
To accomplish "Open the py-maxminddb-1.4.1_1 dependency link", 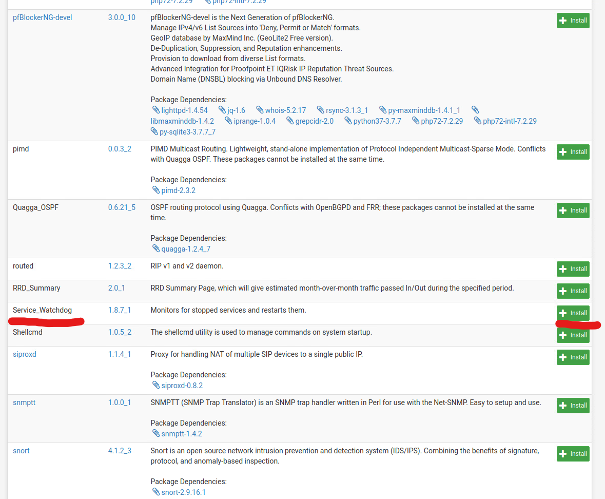I will 424,110.
